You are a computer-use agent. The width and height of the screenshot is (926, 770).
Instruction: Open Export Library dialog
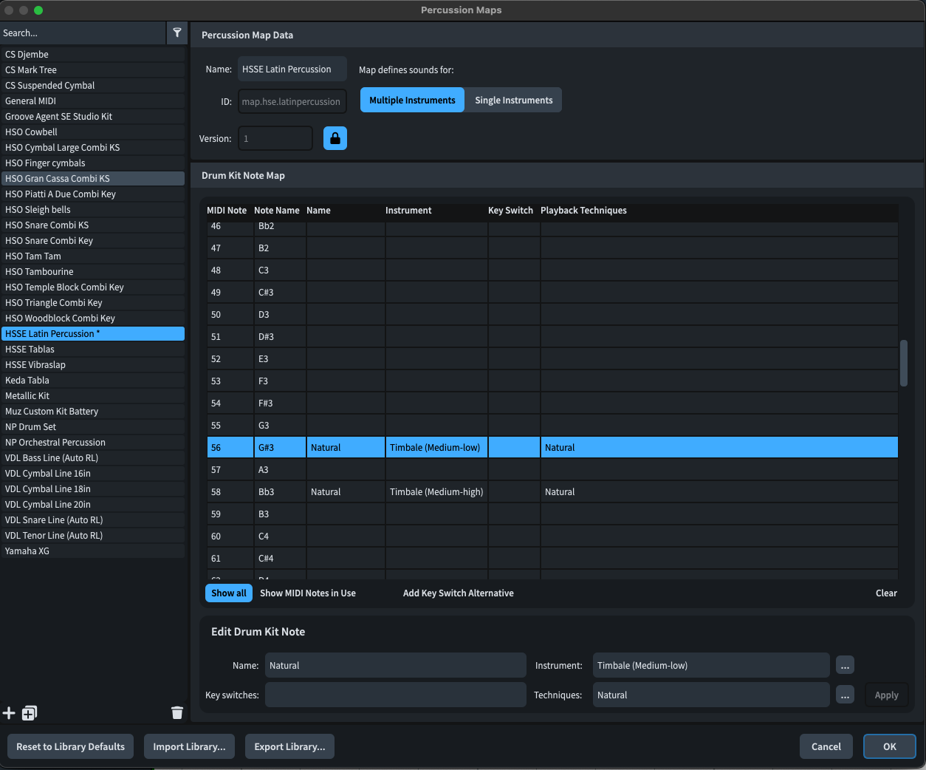point(289,746)
